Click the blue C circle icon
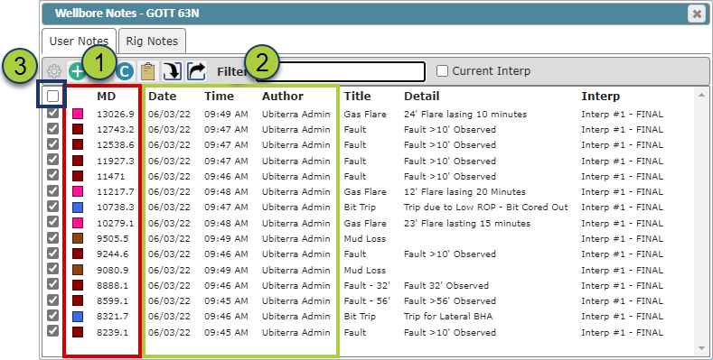 tap(124, 71)
